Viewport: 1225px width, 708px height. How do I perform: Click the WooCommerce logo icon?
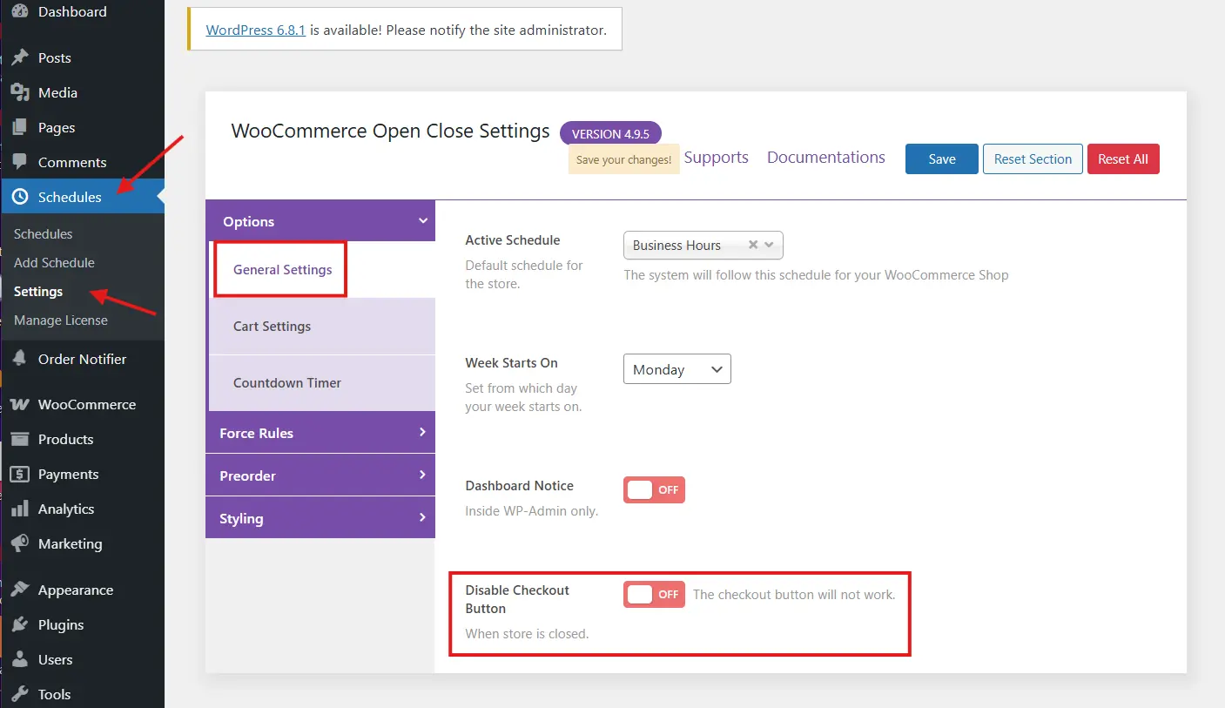coord(20,405)
